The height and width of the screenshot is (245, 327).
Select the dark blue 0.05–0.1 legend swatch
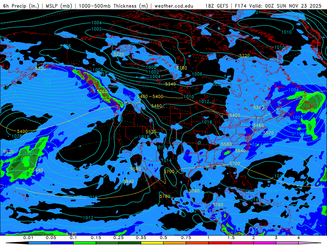coord(62,243)
